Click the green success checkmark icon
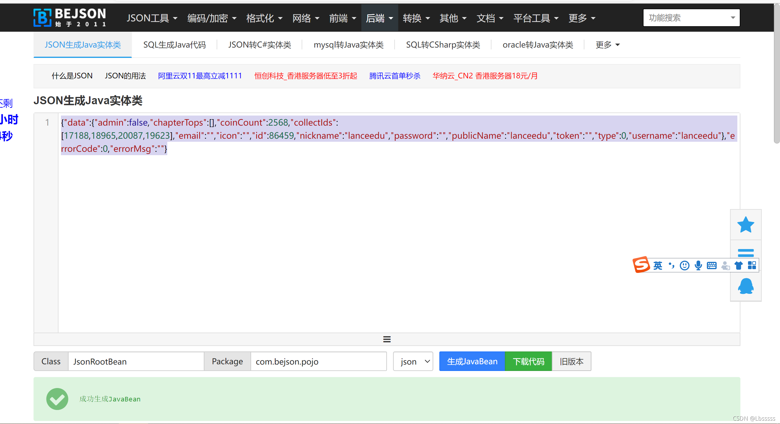The width and height of the screenshot is (780, 424). click(x=57, y=399)
